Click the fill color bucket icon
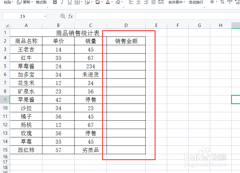 coord(97,2)
